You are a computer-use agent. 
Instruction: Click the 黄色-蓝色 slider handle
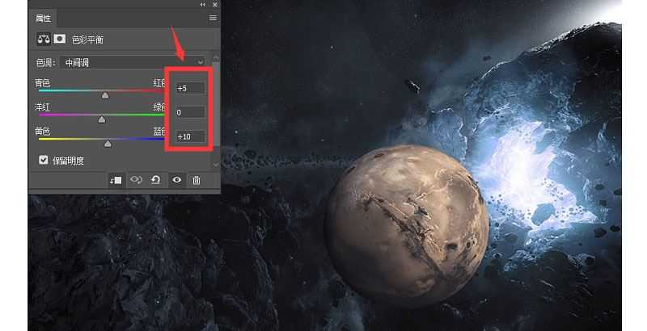[108, 144]
